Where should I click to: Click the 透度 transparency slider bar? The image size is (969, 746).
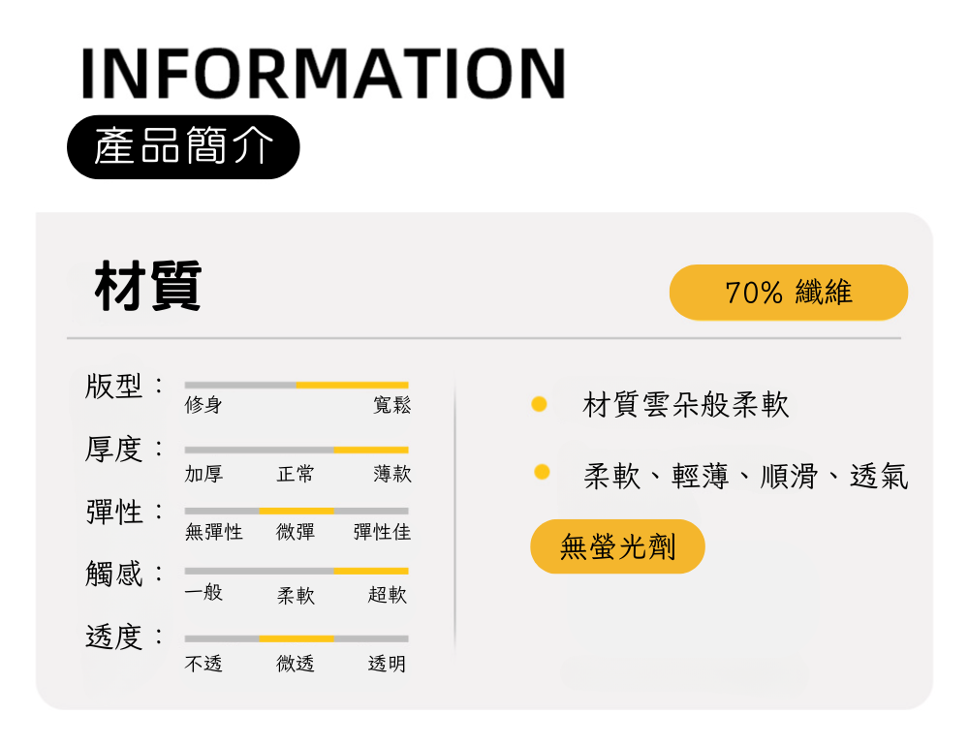point(297,638)
